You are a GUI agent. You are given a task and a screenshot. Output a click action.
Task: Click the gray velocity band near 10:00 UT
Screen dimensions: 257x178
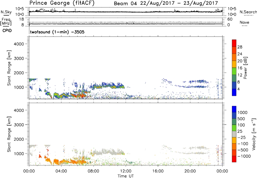(108, 152)
